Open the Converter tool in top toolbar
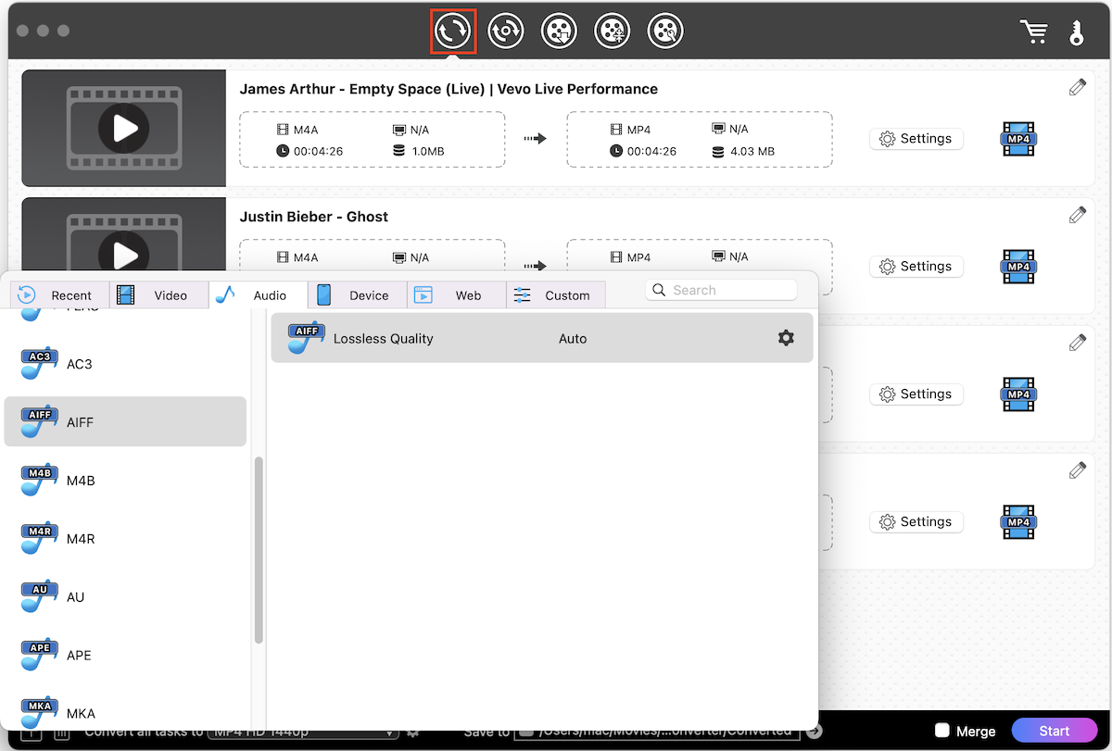This screenshot has height=751, width=1112. 453,31
